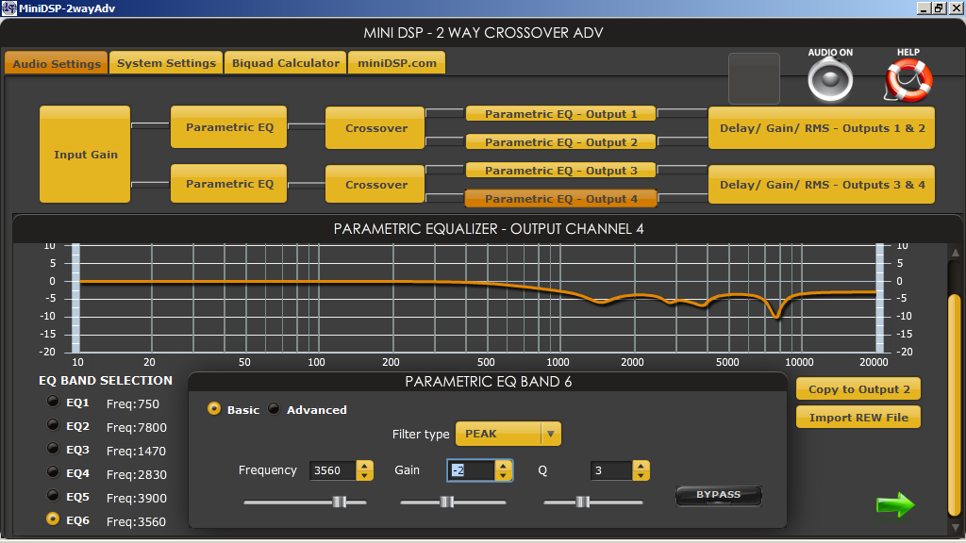966x543 pixels.
Task: Toggle the Audio On speaker icon
Action: (830, 81)
